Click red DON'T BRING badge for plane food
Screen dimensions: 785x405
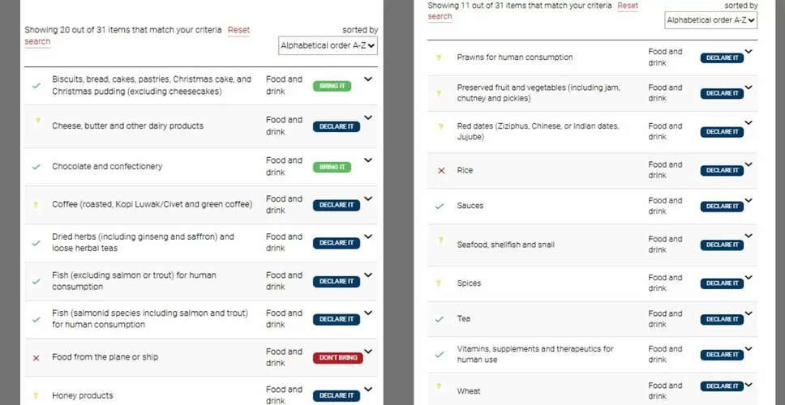pos(338,358)
